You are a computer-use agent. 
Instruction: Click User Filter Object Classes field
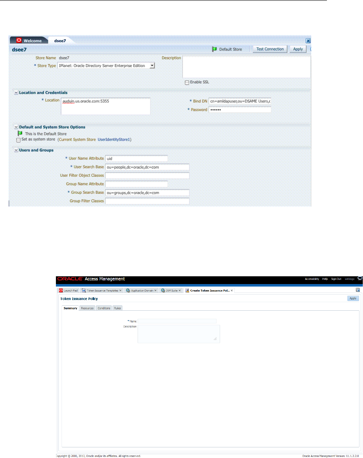coord(147,176)
